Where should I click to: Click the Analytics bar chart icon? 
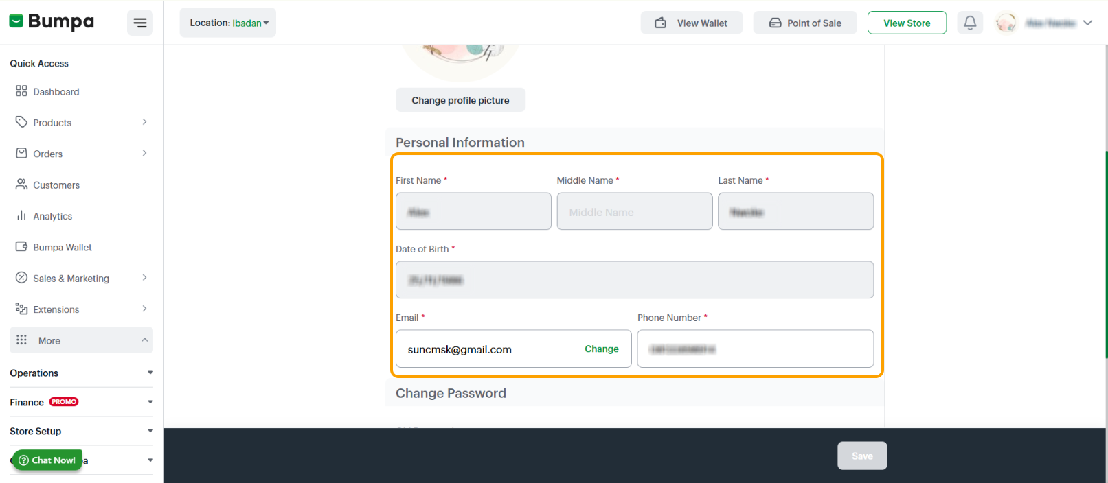click(21, 215)
